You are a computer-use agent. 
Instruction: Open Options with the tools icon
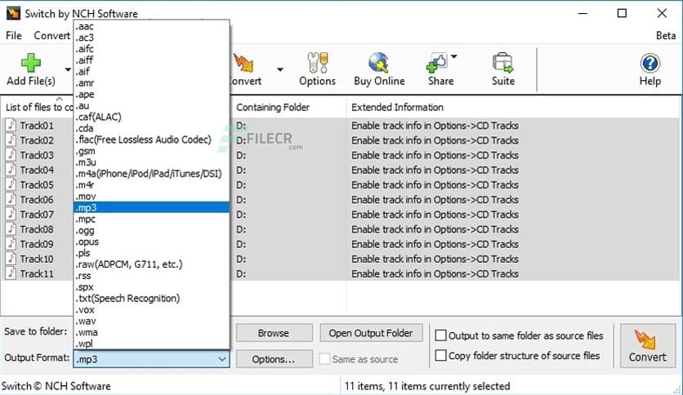tap(317, 63)
